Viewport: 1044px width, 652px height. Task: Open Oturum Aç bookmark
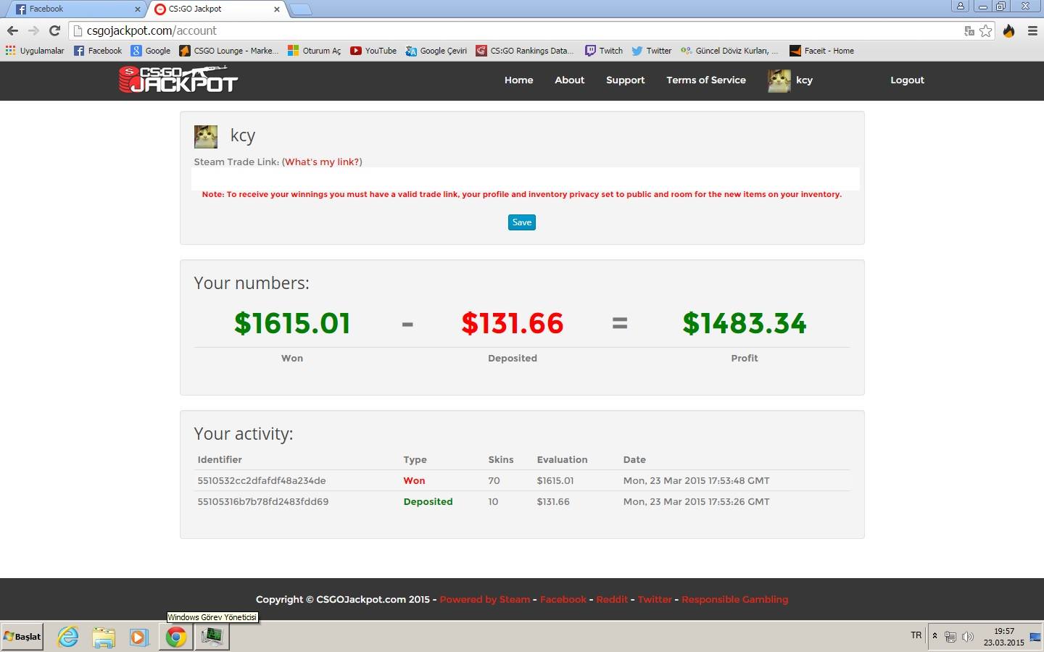point(314,51)
